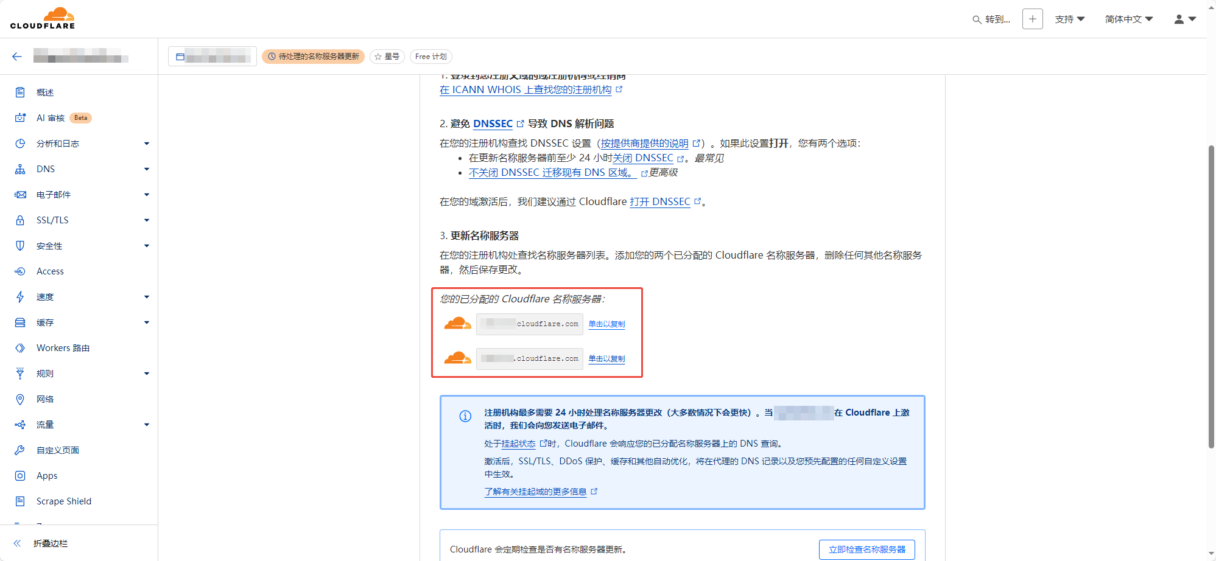Click the page vertical scrollbar
The width and height of the screenshot is (1216, 561).
(1211, 296)
